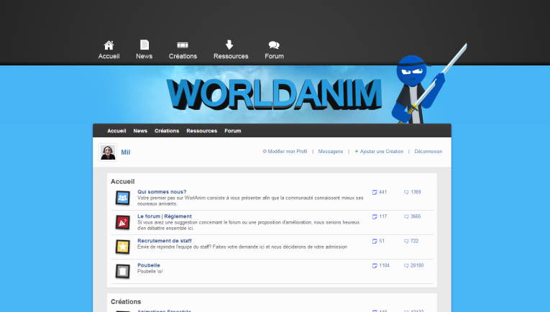Click the replies icon next to 20180
Screen dimensions: 550x312
406,266
